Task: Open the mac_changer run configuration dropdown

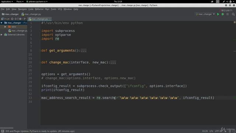Action: point(205,14)
